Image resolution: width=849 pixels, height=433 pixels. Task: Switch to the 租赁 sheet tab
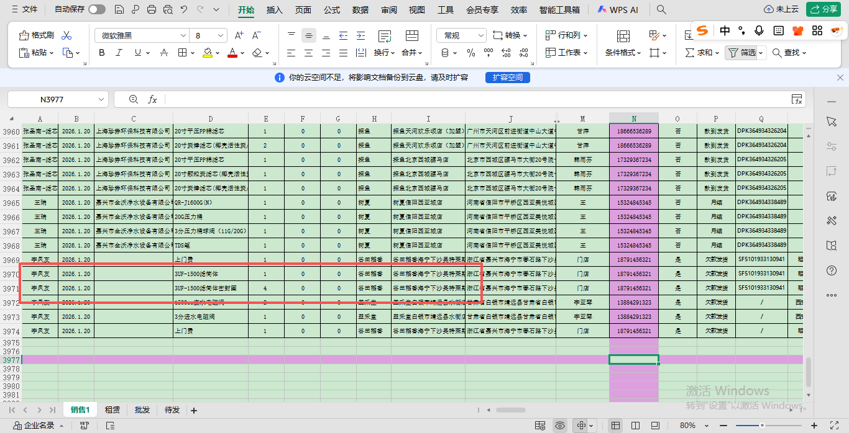[112, 410]
